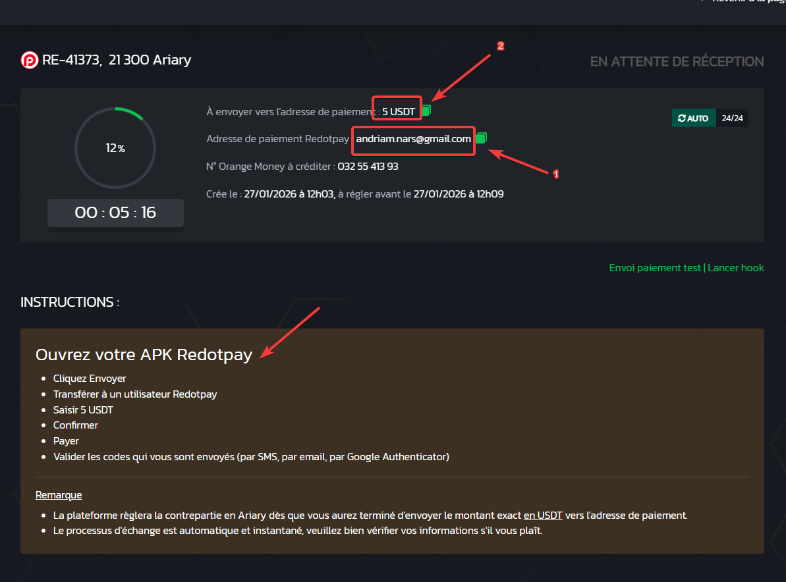Copy the Redotpay payment email address icon
This screenshot has height=582, width=786.
[x=481, y=138]
